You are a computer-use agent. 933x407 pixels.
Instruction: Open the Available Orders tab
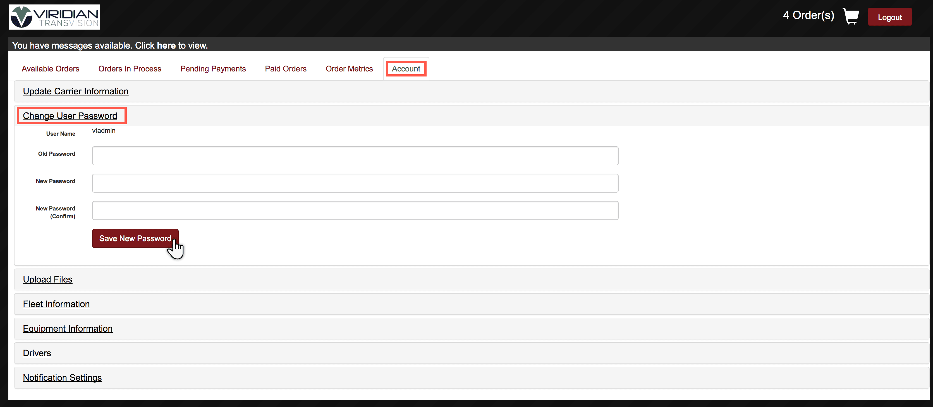[x=50, y=69]
